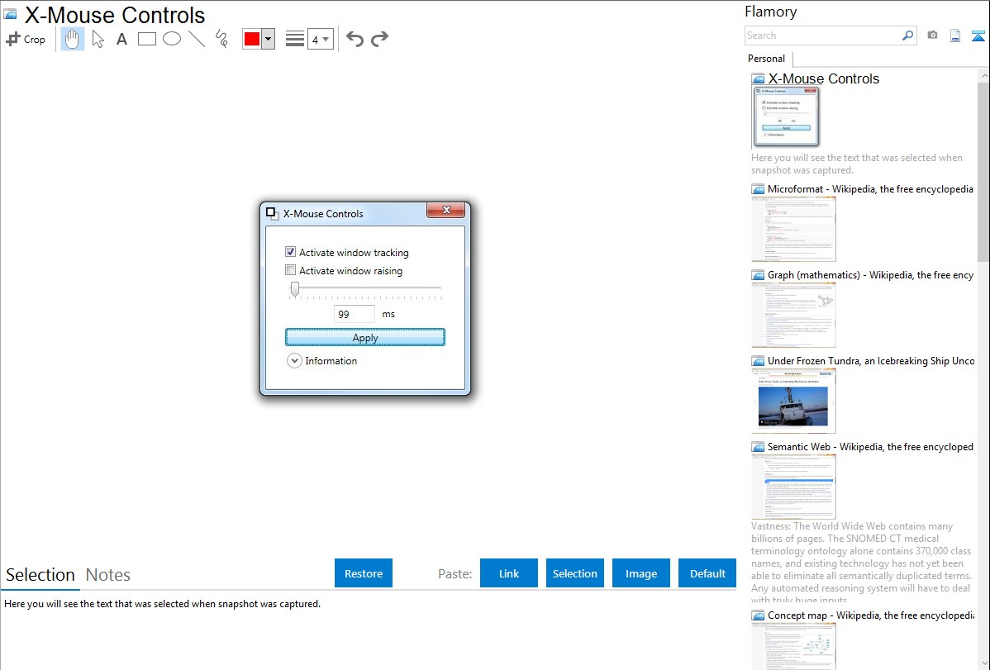
Task: Pick the rectangle shape tool
Action: tap(146, 39)
